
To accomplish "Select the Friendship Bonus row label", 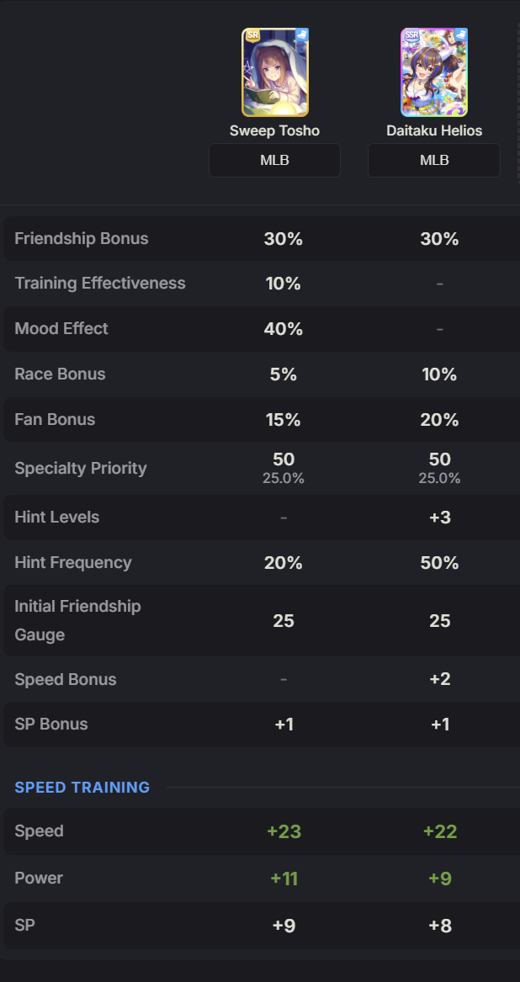I will 82,239.
